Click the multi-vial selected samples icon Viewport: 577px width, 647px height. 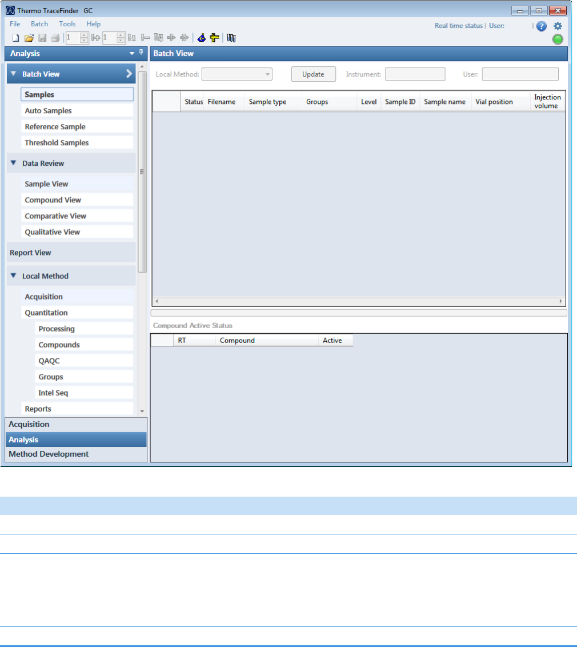click(158, 38)
